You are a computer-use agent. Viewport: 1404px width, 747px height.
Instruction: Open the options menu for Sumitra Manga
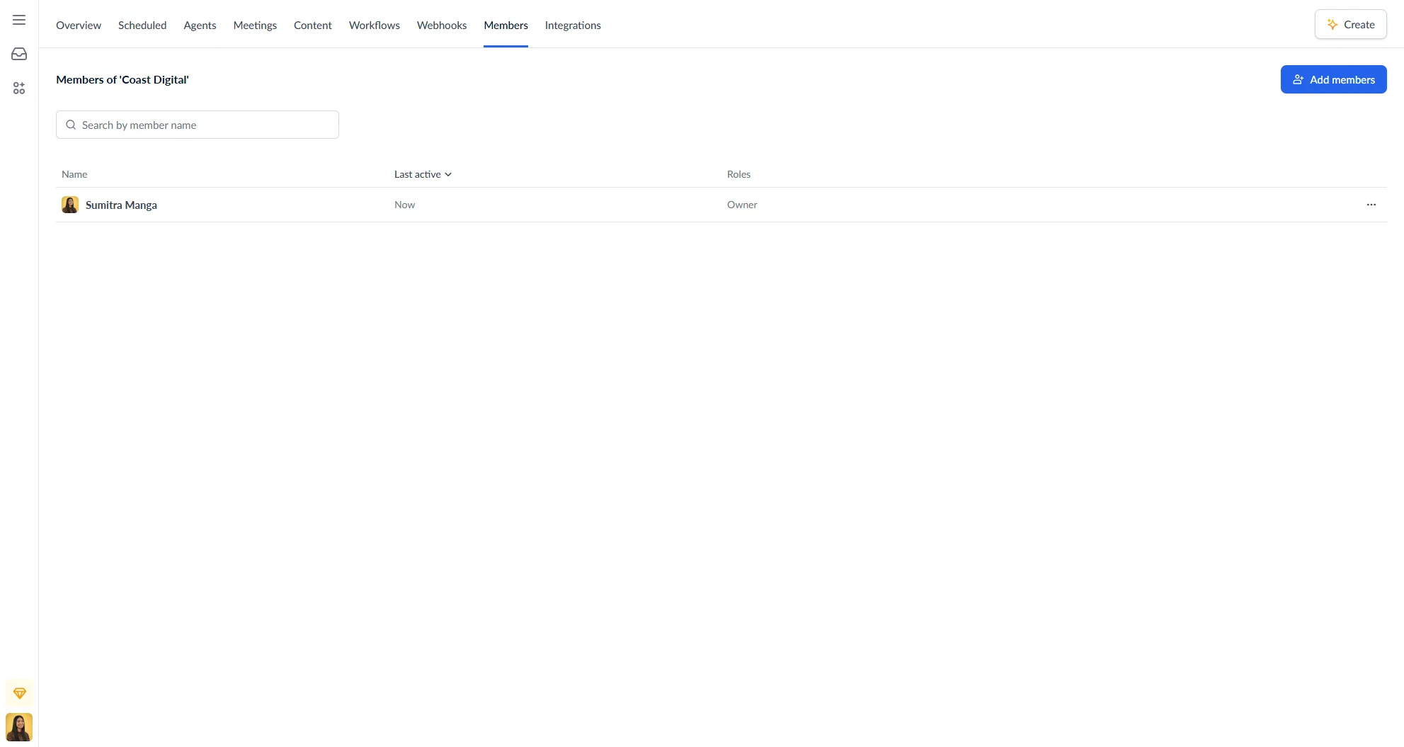click(x=1371, y=205)
